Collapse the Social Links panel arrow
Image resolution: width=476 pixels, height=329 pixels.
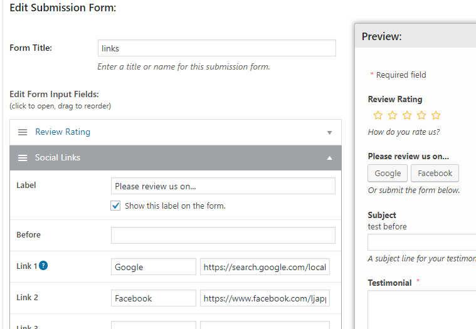[329, 158]
